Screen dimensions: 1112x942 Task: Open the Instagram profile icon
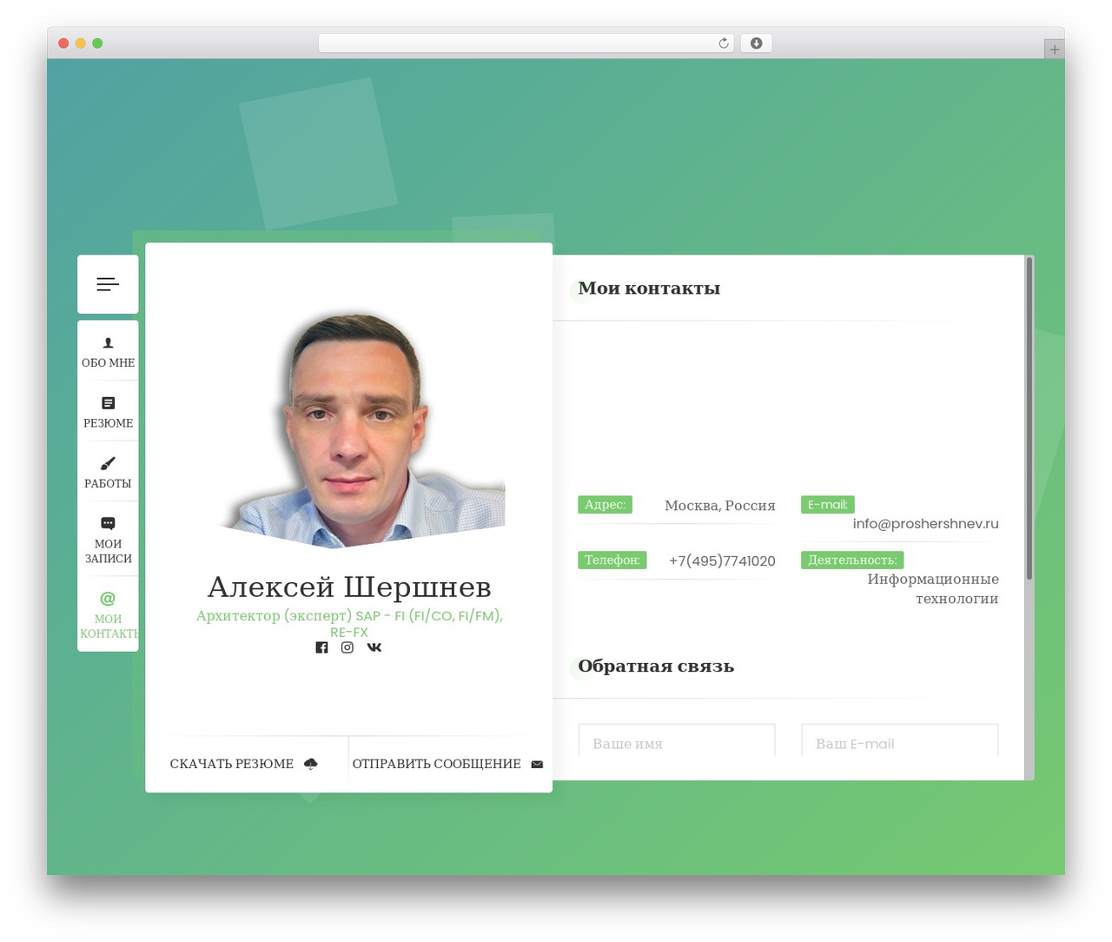[x=347, y=647]
